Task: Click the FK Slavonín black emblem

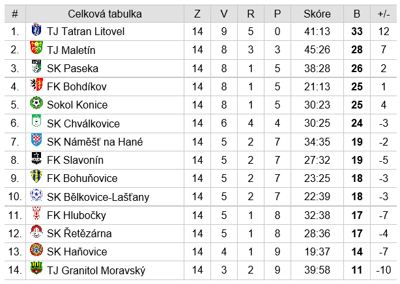Action: coord(36,158)
